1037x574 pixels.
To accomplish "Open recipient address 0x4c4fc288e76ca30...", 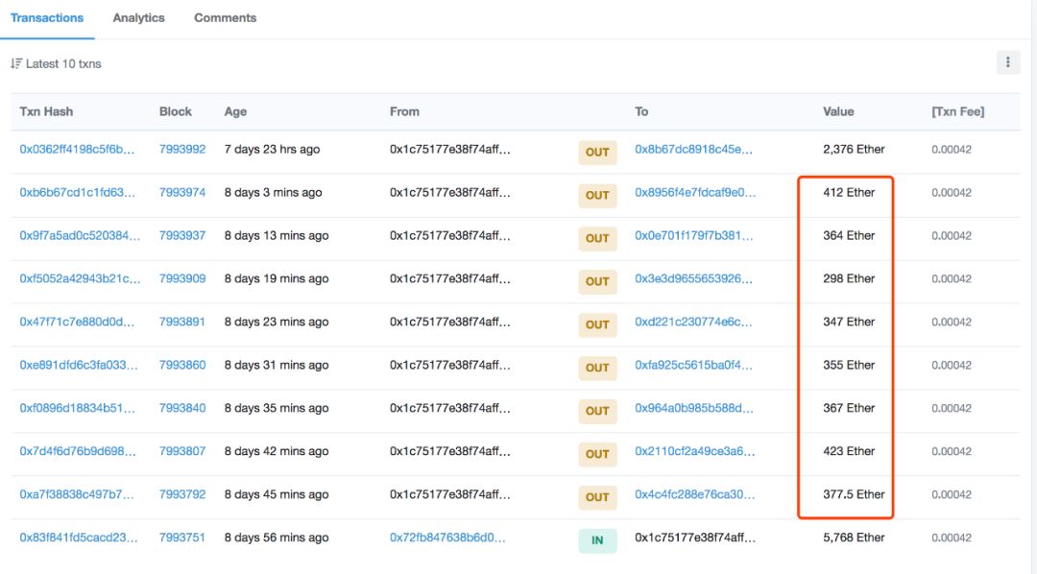I will (x=695, y=494).
